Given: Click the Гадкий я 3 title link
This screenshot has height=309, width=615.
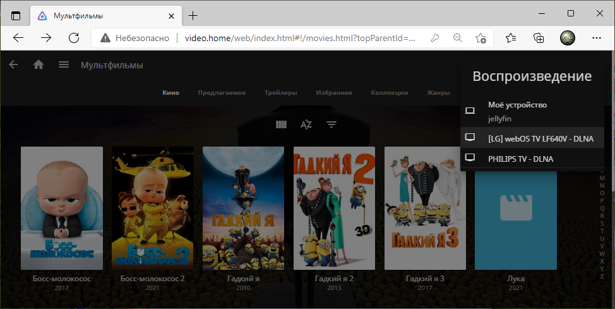Looking at the screenshot, I should pos(425,279).
